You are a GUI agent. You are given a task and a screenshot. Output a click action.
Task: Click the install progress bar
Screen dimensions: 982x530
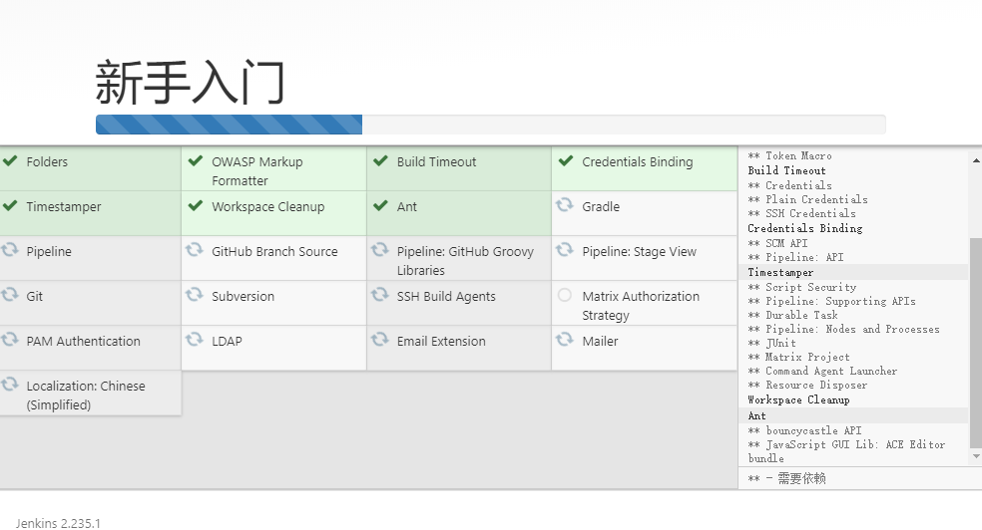point(490,125)
